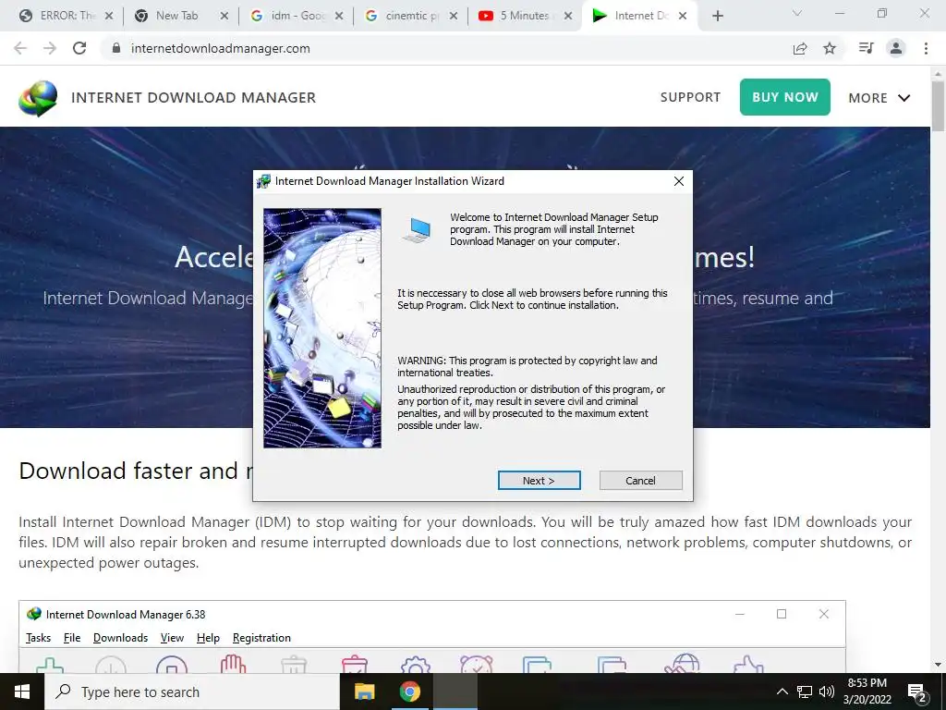Open the Chrome three-dot menu
This screenshot has height=710, width=946.
tap(926, 48)
